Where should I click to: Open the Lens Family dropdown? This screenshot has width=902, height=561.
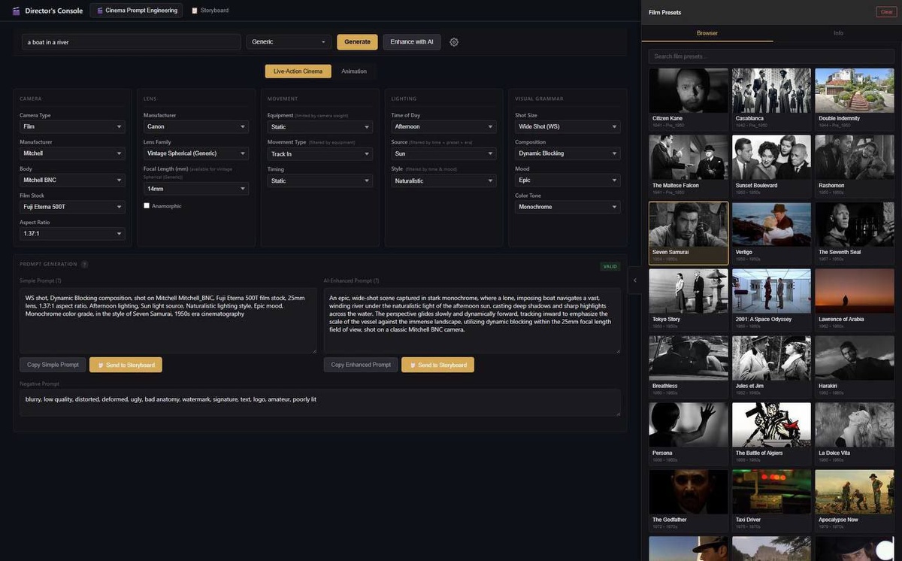pyautogui.click(x=196, y=153)
